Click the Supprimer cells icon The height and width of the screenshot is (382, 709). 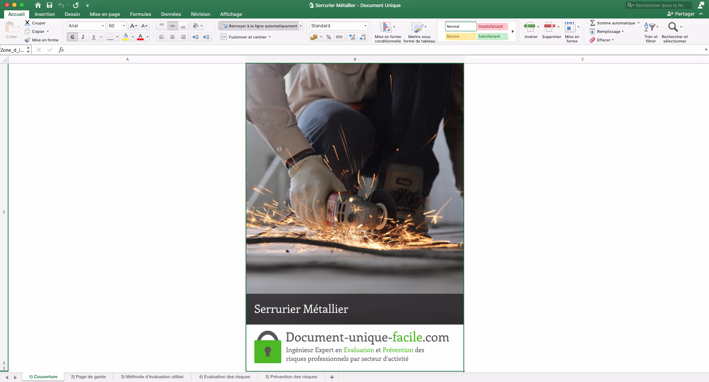click(x=550, y=26)
